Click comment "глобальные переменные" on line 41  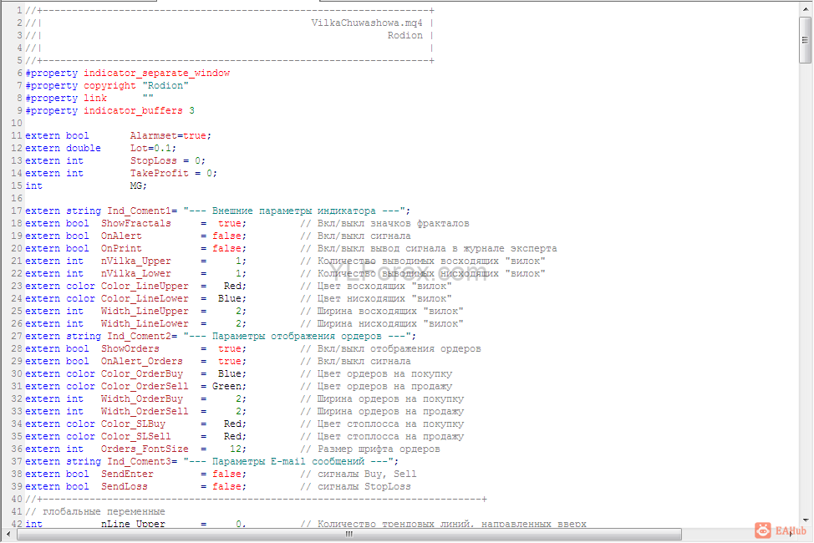[104, 512]
